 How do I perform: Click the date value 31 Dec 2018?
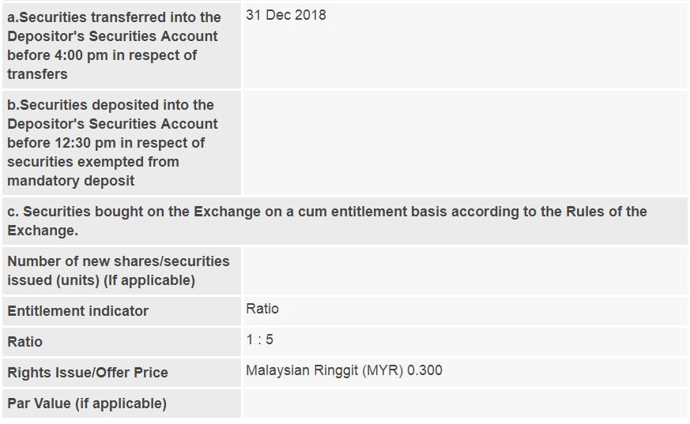click(285, 15)
